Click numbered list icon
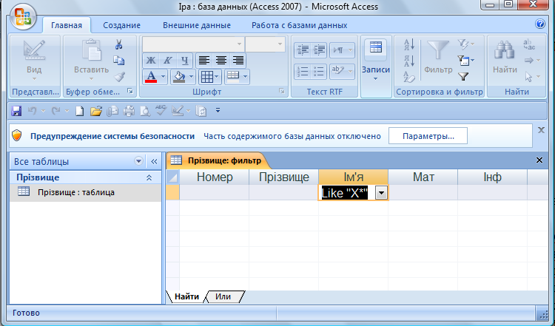The image size is (555, 326). (303, 72)
